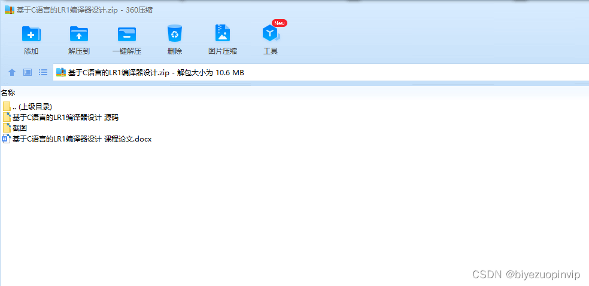
Task: Click the 删除 (Delete) trash icon
Action: (x=175, y=34)
